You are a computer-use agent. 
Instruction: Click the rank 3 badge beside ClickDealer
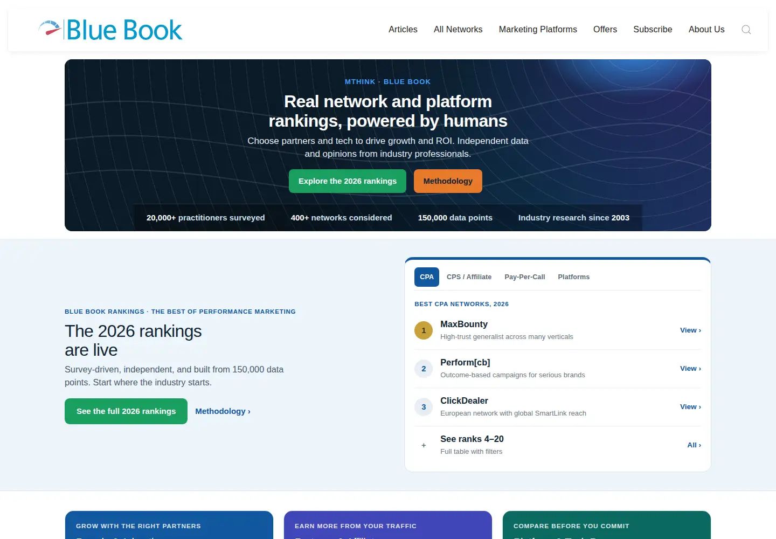[x=424, y=407]
